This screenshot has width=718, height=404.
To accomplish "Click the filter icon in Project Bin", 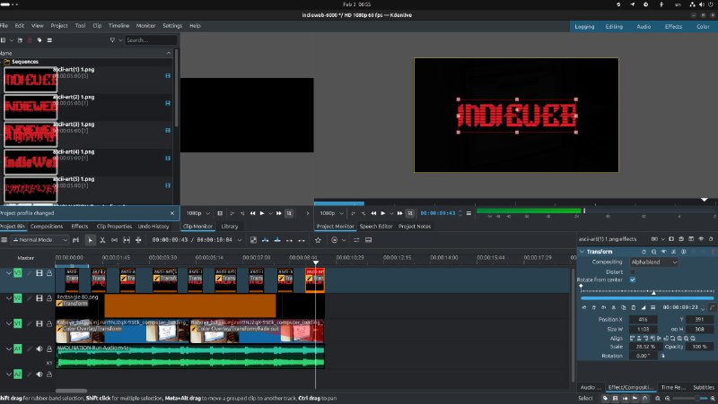I will (x=111, y=40).
